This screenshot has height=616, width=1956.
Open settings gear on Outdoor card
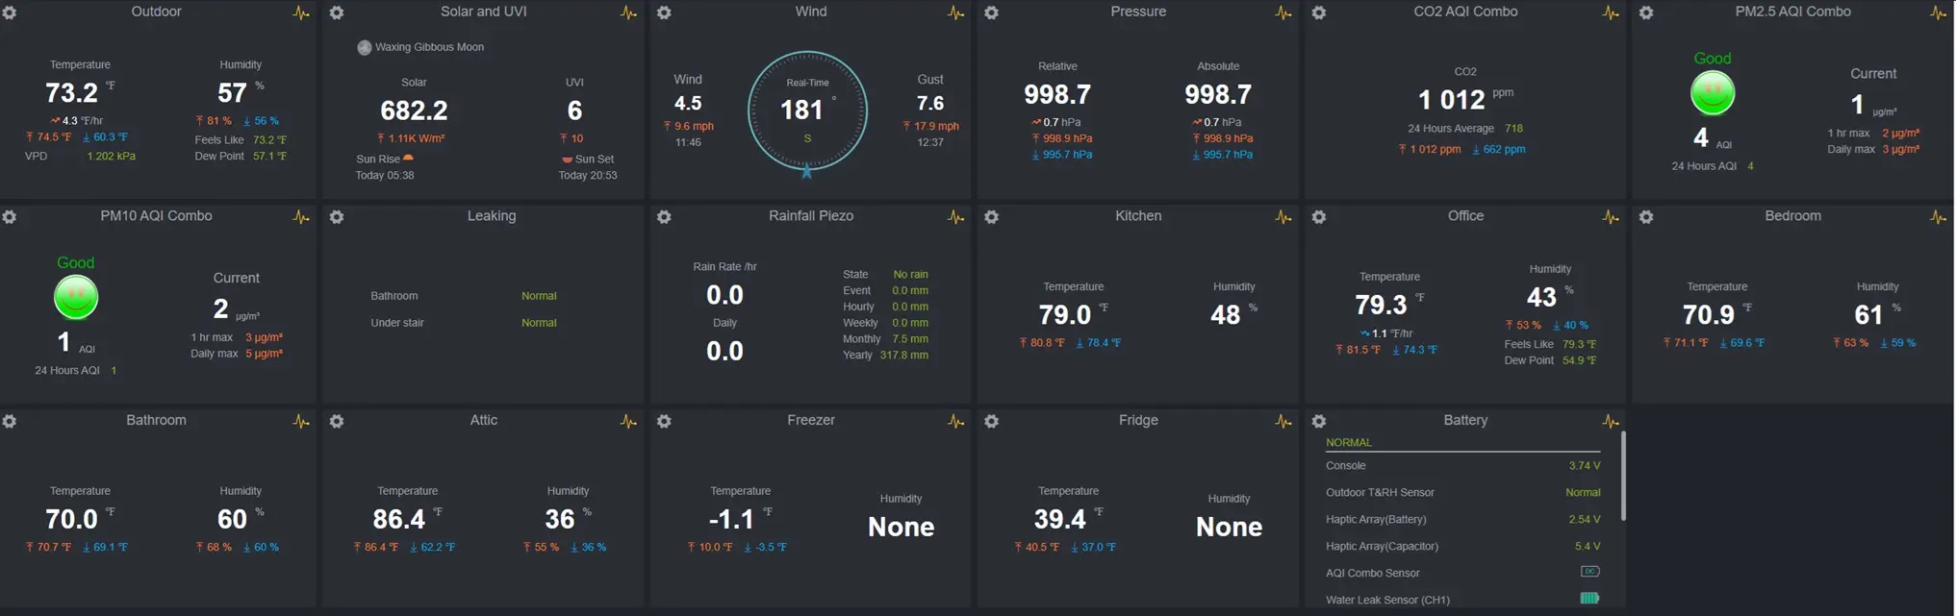pyautogui.click(x=10, y=12)
